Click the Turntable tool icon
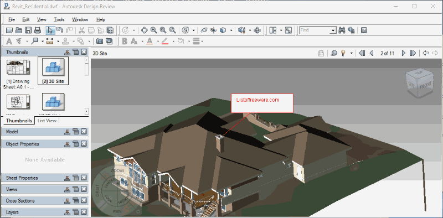 (x=214, y=30)
